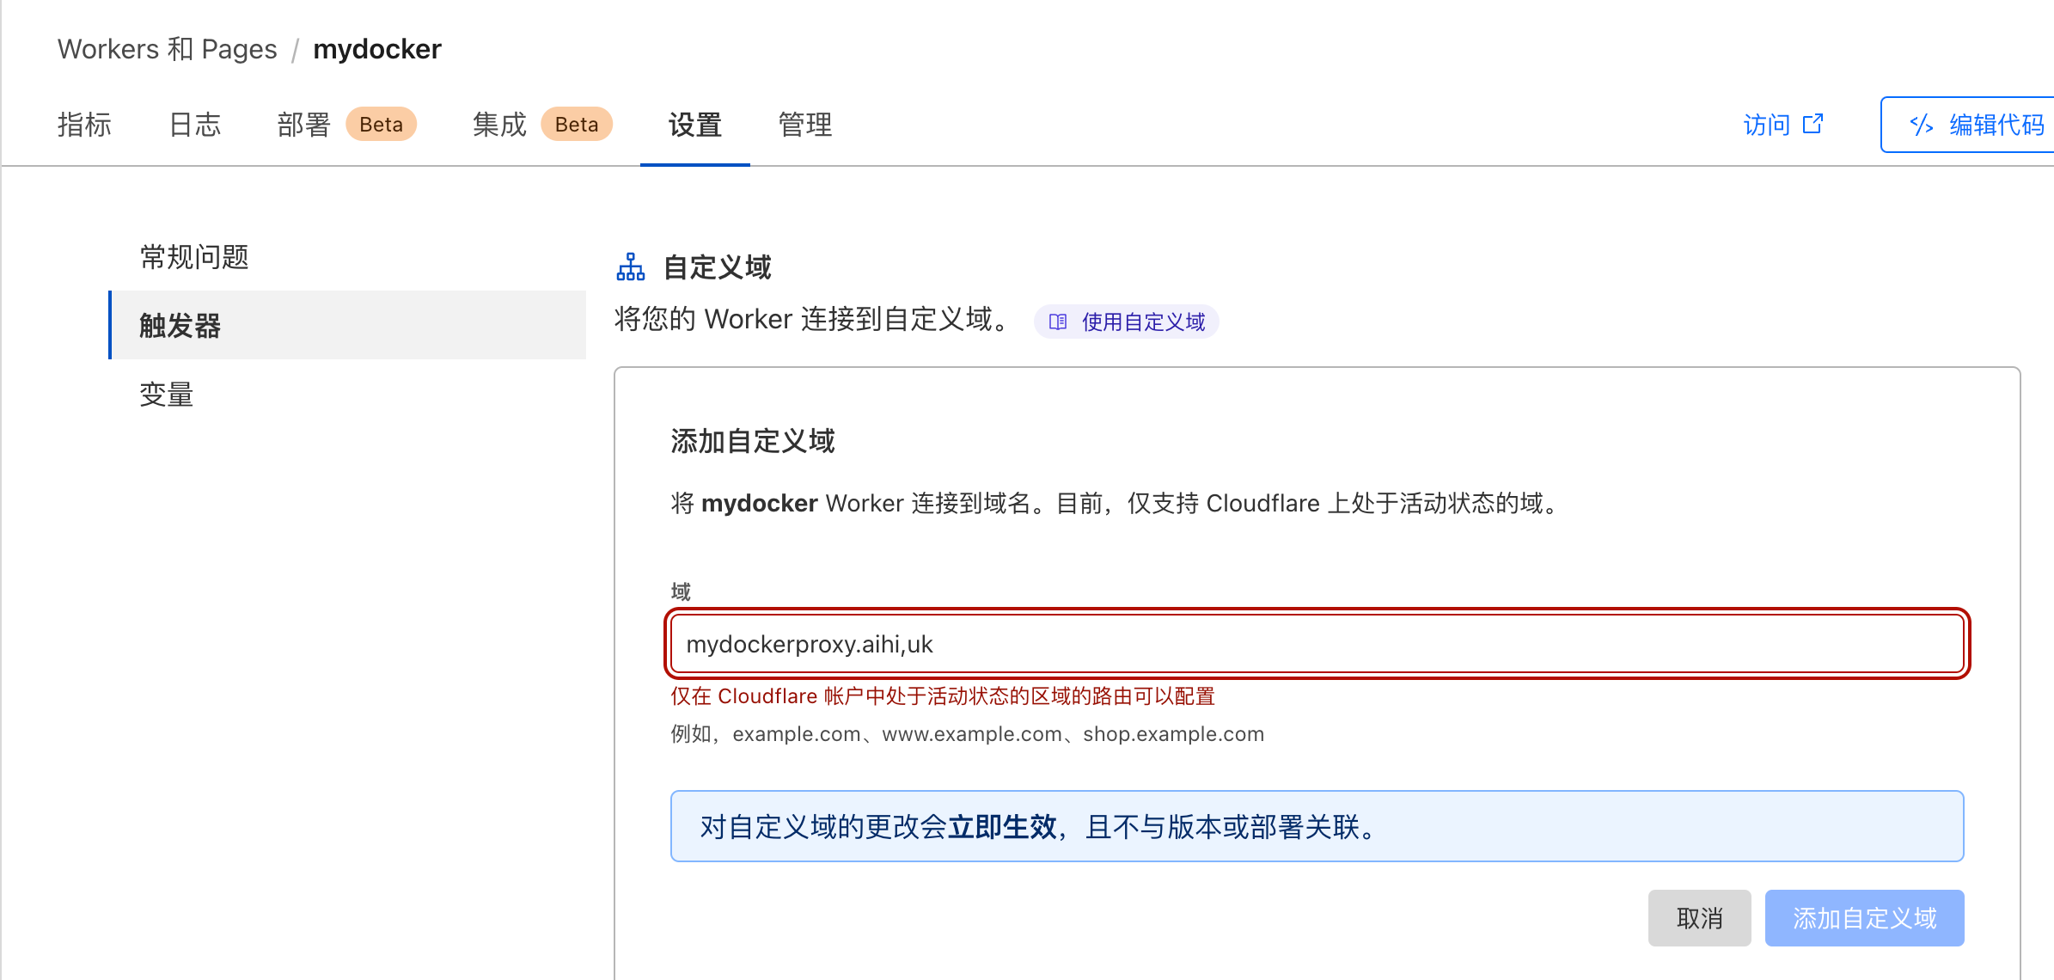Open the 管理 tab
2054x980 pixels.
[x=804, y=125]
